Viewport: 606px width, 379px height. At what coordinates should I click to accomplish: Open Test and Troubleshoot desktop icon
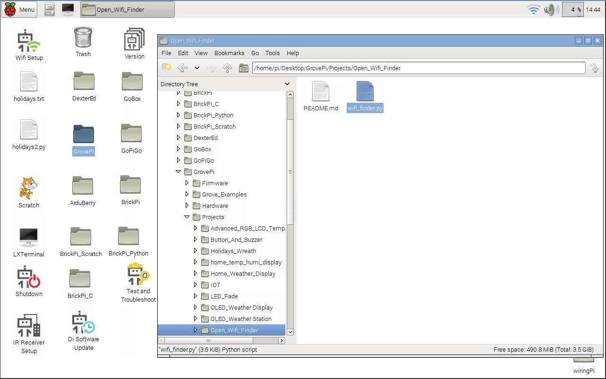[138, 283]
